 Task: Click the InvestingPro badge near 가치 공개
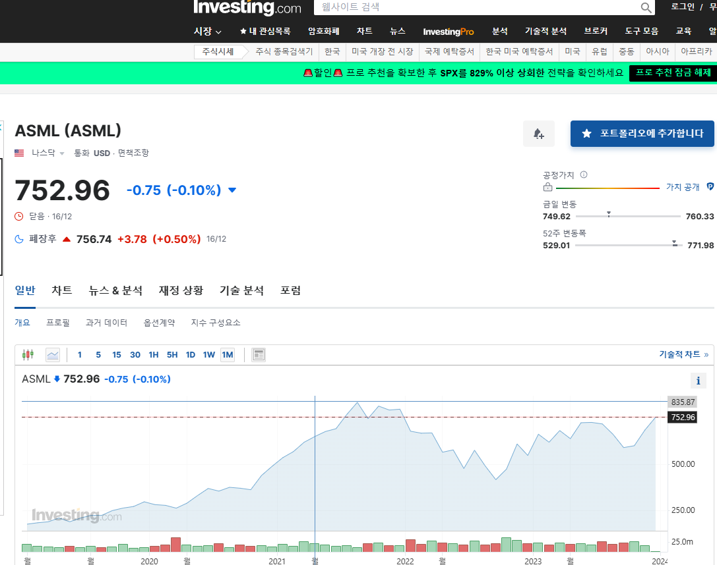tap(710, 186)
